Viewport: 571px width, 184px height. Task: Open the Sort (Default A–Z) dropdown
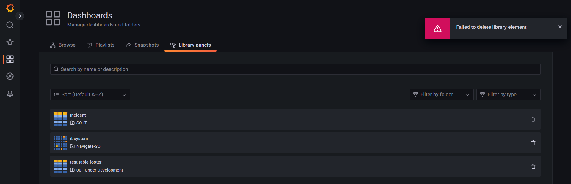tap(90, 94)
